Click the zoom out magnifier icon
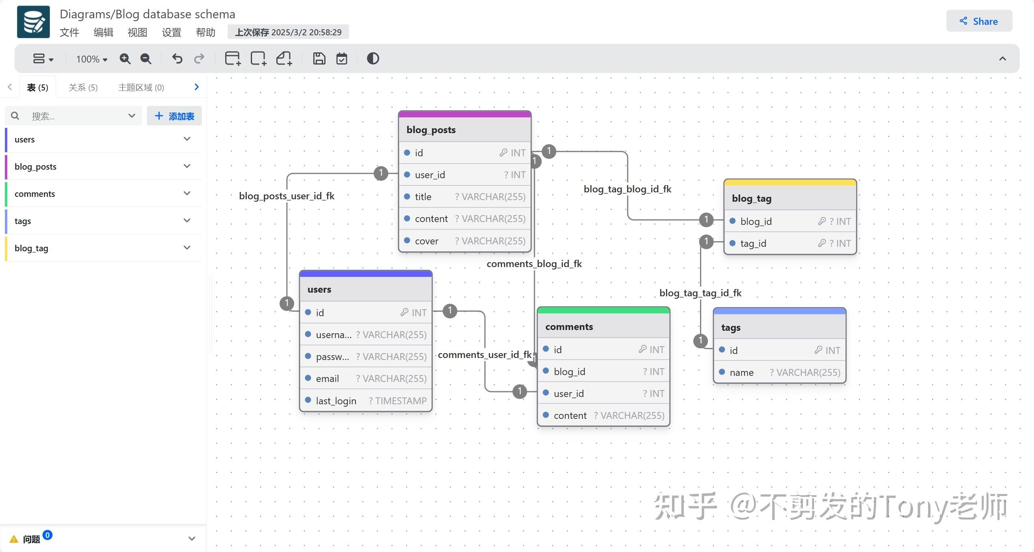Screen dimensions: 1034x552 (146, 58)
